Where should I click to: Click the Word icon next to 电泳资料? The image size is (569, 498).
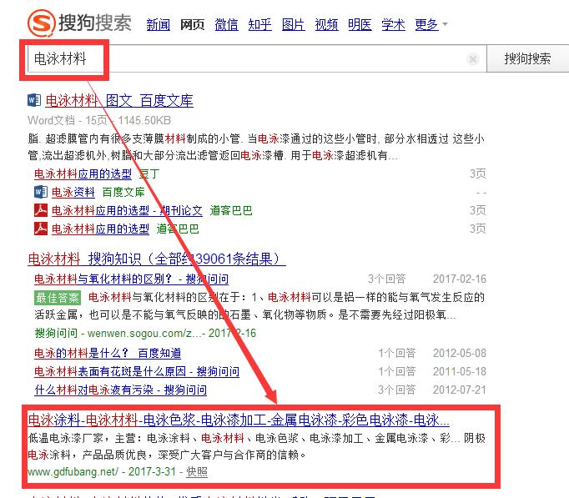tap(40, 192)
